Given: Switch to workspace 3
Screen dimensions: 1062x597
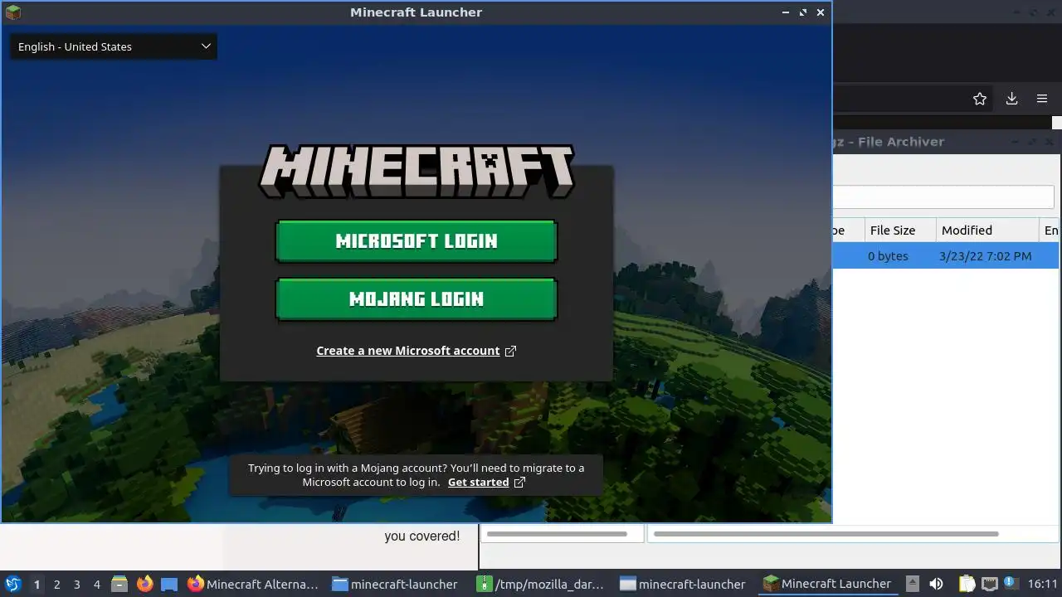Looking at the screenshot, I should 76,585.
